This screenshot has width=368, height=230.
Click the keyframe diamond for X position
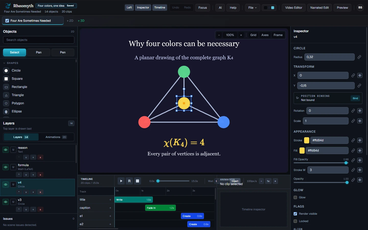(360, 75)
